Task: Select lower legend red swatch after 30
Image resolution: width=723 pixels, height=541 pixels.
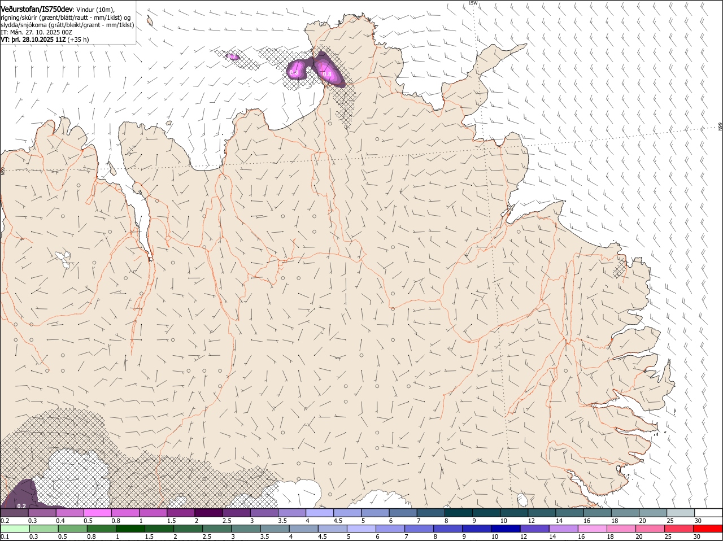Action: tap(709, 529)
